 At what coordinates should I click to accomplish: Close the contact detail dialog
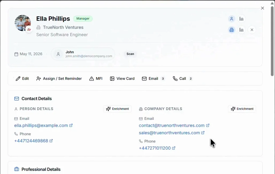(x=262, y=8)
